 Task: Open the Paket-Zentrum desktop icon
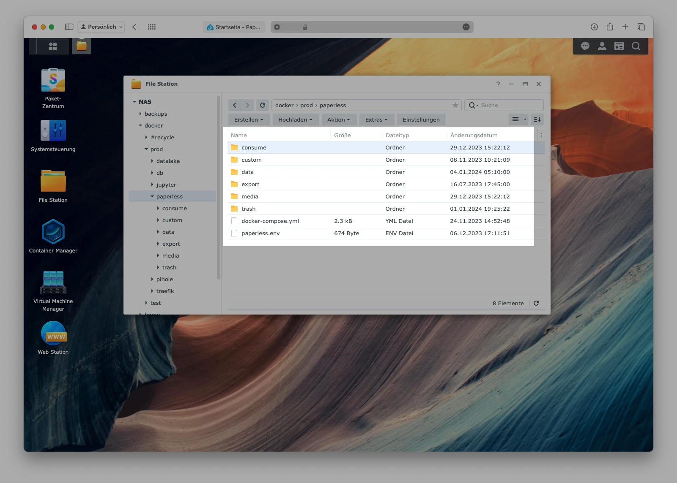click(x=53, y=81)
